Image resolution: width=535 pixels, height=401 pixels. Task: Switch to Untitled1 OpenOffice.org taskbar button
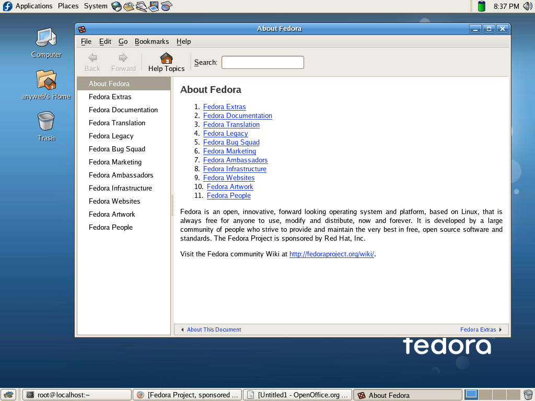[x=297, y=395]
